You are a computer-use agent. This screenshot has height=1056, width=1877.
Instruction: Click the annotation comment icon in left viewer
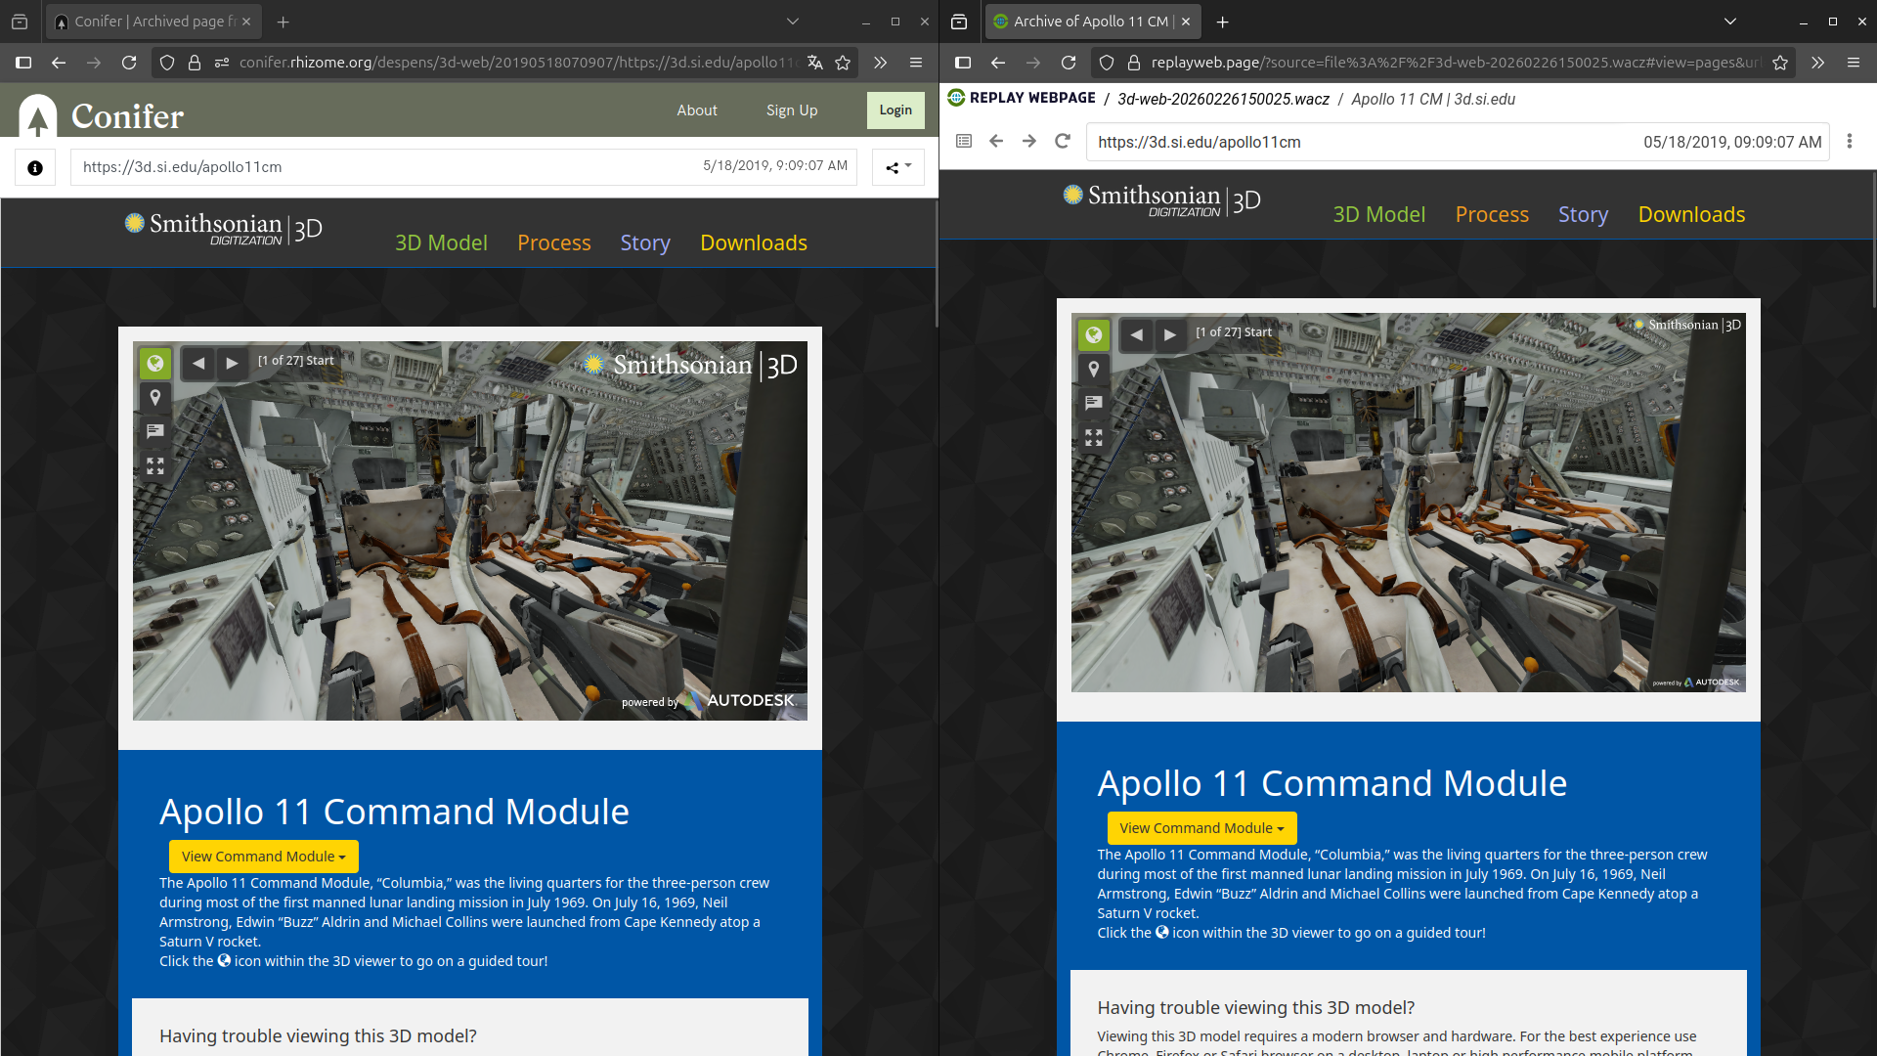155,431
